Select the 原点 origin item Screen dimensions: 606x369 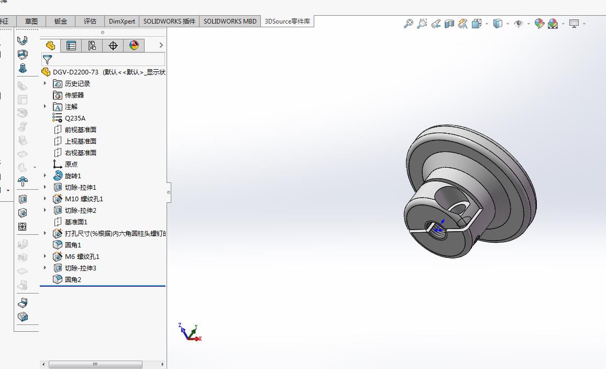pyautogui.click(x=65, y=165)
